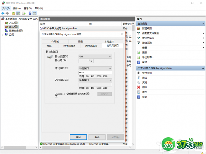
Task: Select 出站规则 in the tree
Action: (14, 27)
